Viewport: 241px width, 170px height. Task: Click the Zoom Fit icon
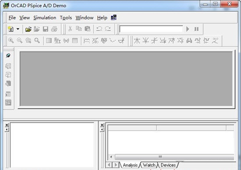point(37,41)
